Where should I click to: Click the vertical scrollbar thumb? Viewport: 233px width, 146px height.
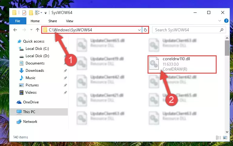coord(227,48)
